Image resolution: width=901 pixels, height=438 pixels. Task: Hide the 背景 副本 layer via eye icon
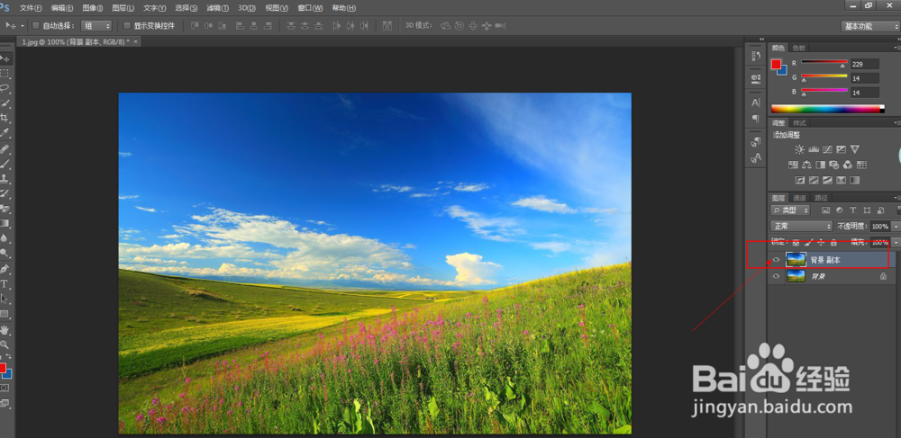[x=777, y=260]
